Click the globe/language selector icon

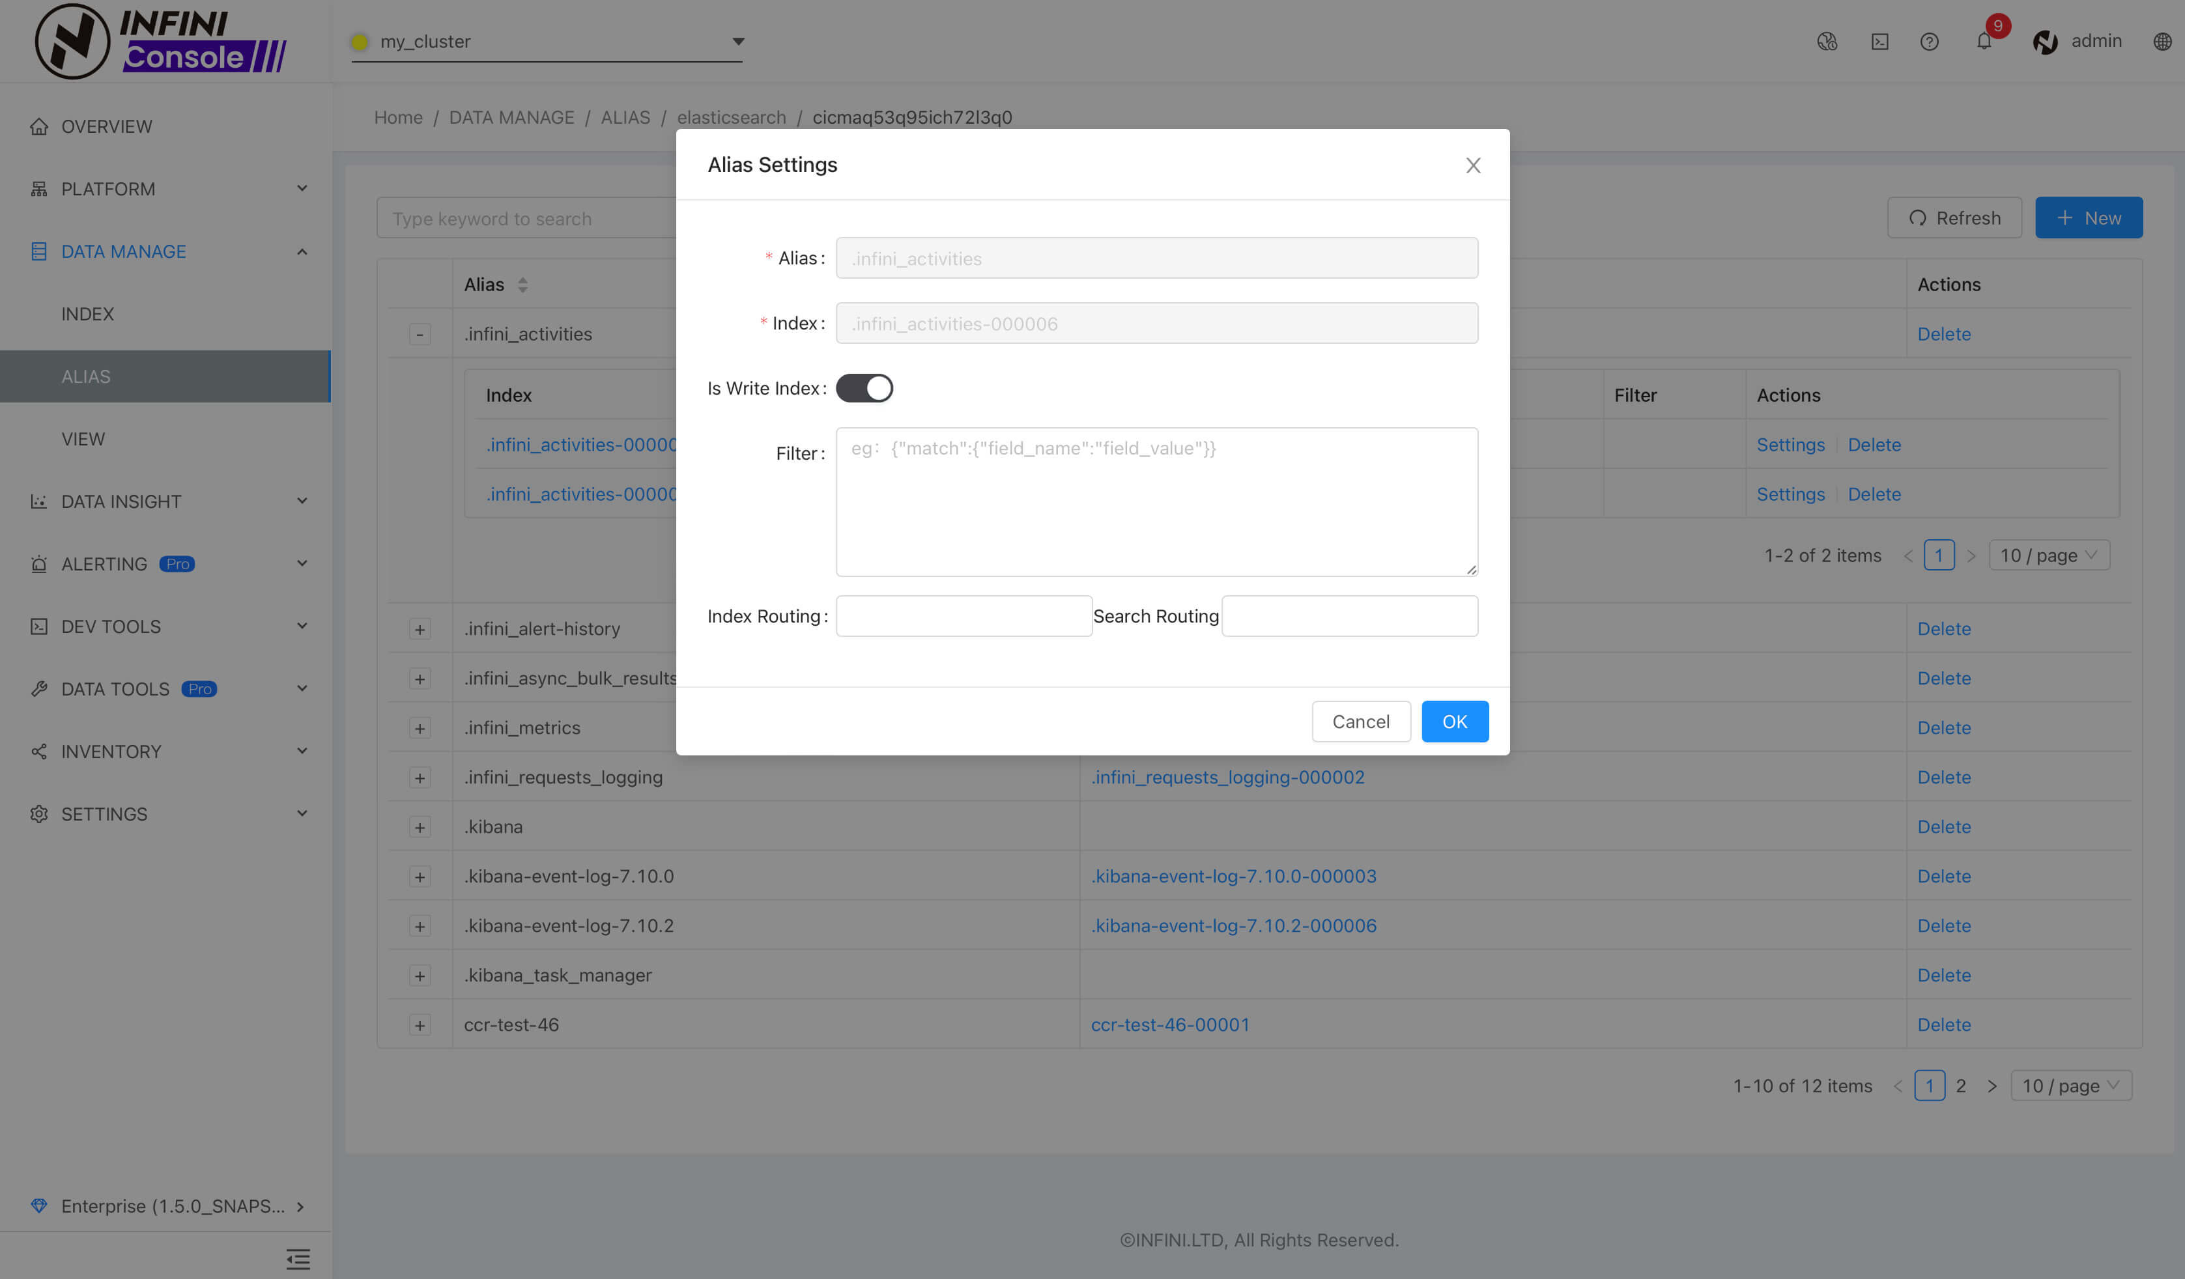coord(2162,40)
